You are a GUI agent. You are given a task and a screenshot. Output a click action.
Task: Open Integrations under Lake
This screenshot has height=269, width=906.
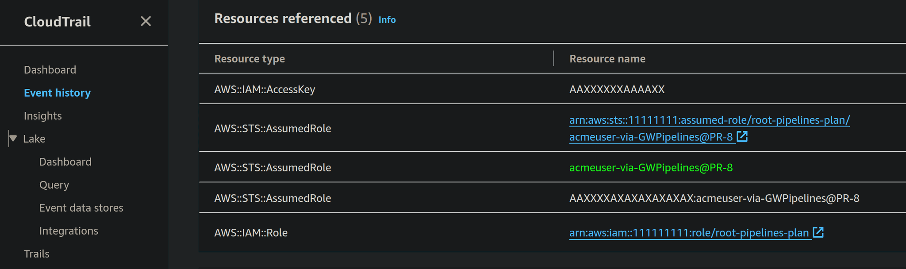(69, 231)
